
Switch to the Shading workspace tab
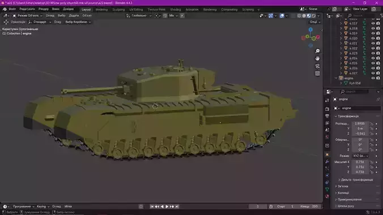click(x=176, y=10)
